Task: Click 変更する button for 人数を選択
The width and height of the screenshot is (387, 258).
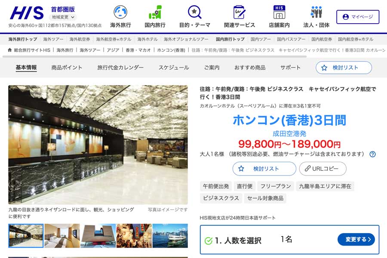Action: (x=356, y=239)
